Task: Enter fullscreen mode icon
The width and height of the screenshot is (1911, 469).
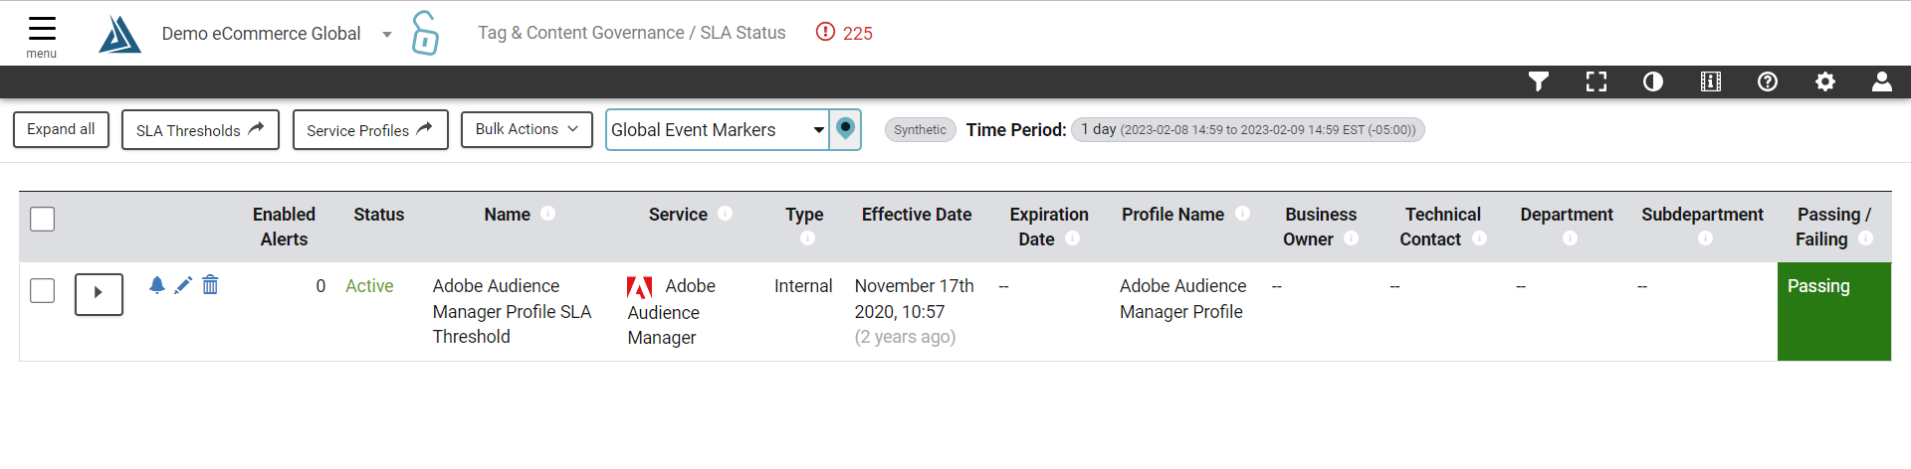Action: pyautogui.click(x=1596, y=81)
